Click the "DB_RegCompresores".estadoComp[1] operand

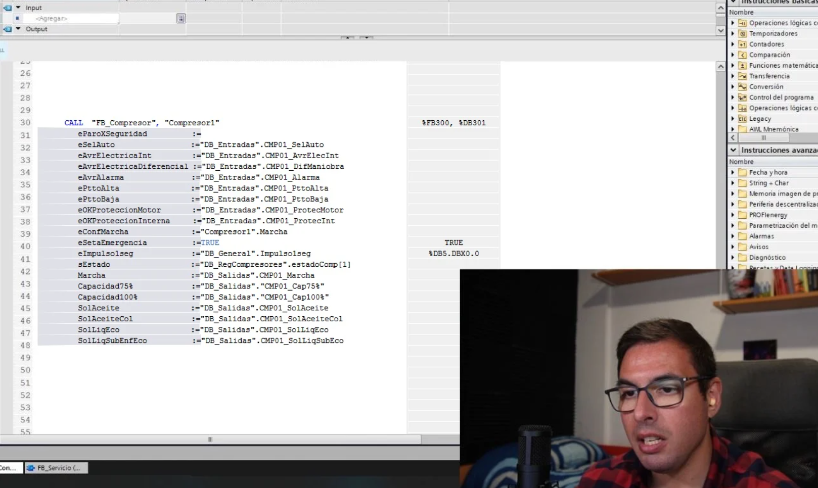click(x=276, y=264)
